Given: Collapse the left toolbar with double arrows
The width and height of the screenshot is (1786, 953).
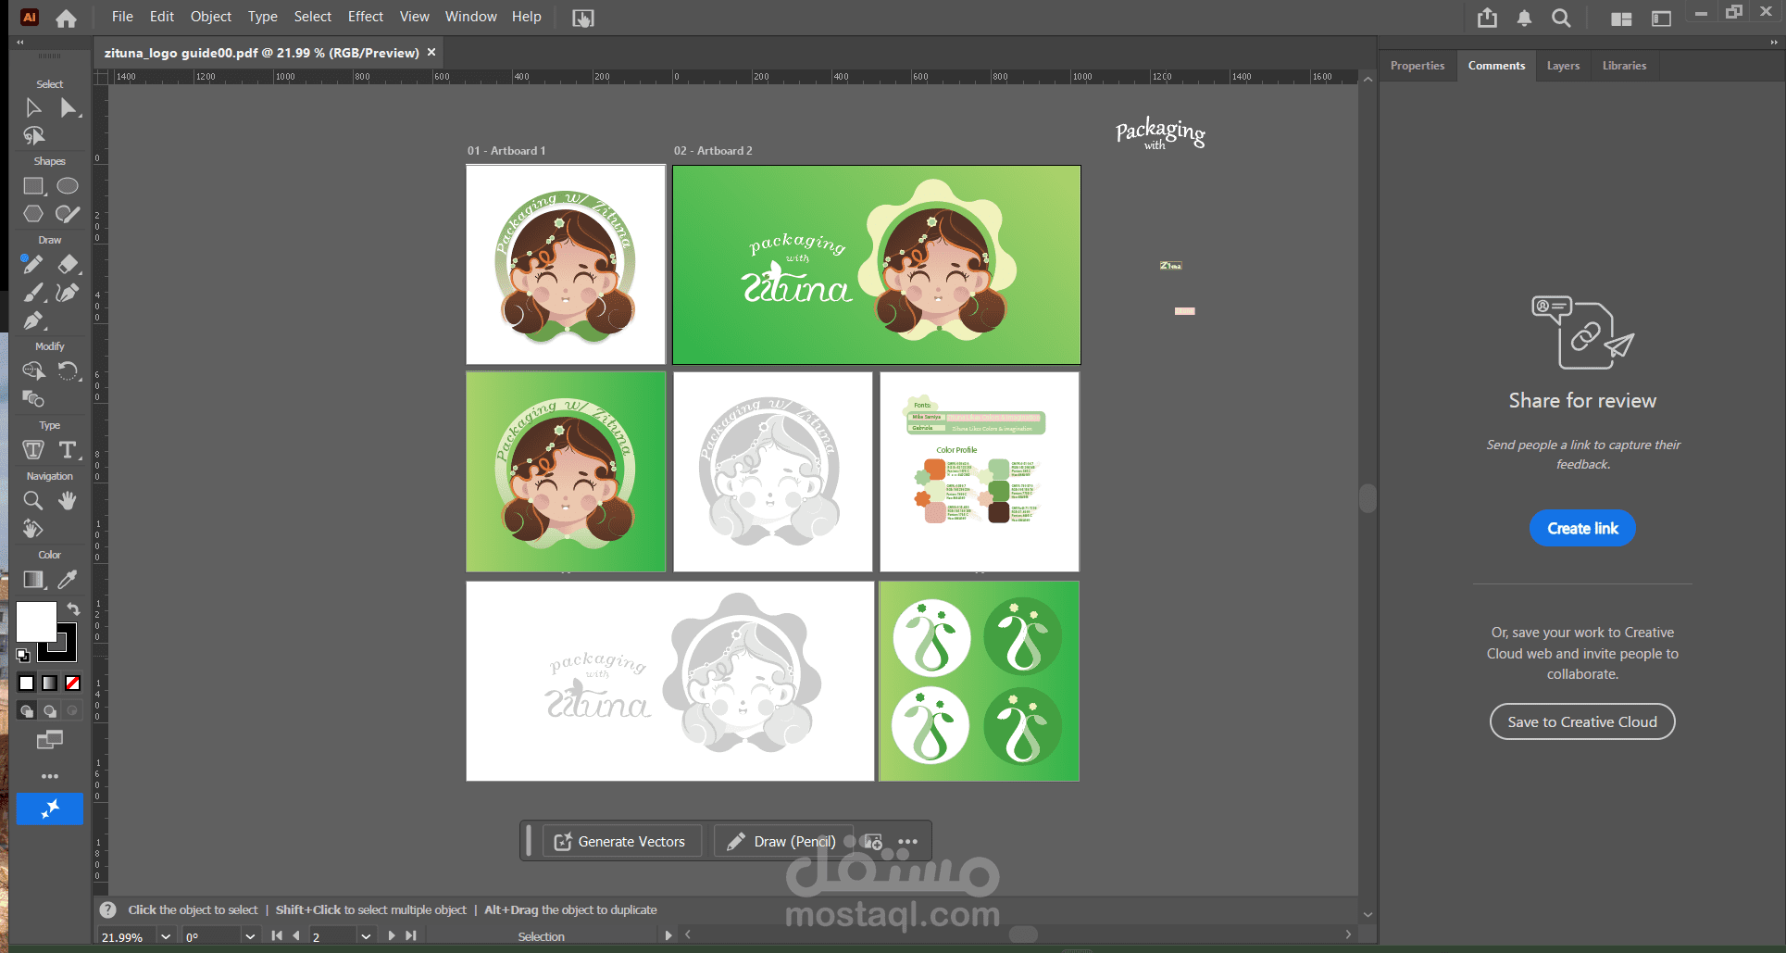Looking at the screenshot, I should 20,43.
